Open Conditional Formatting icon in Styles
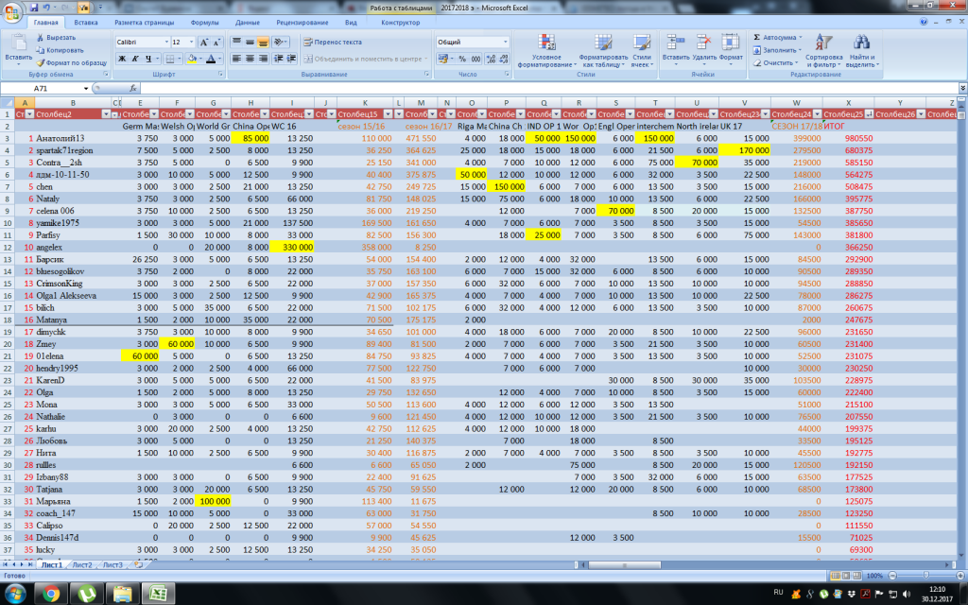968x605 pixels. (546, 42)
